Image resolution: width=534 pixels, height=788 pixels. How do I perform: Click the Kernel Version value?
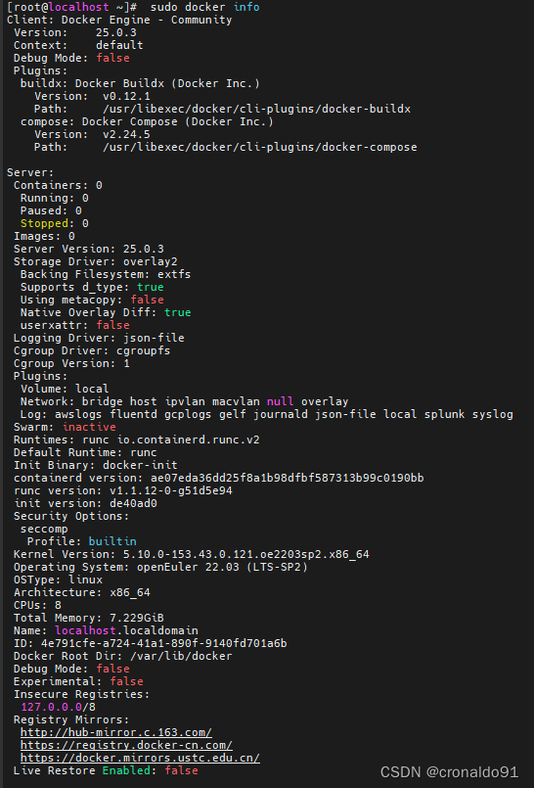(245, 554)
